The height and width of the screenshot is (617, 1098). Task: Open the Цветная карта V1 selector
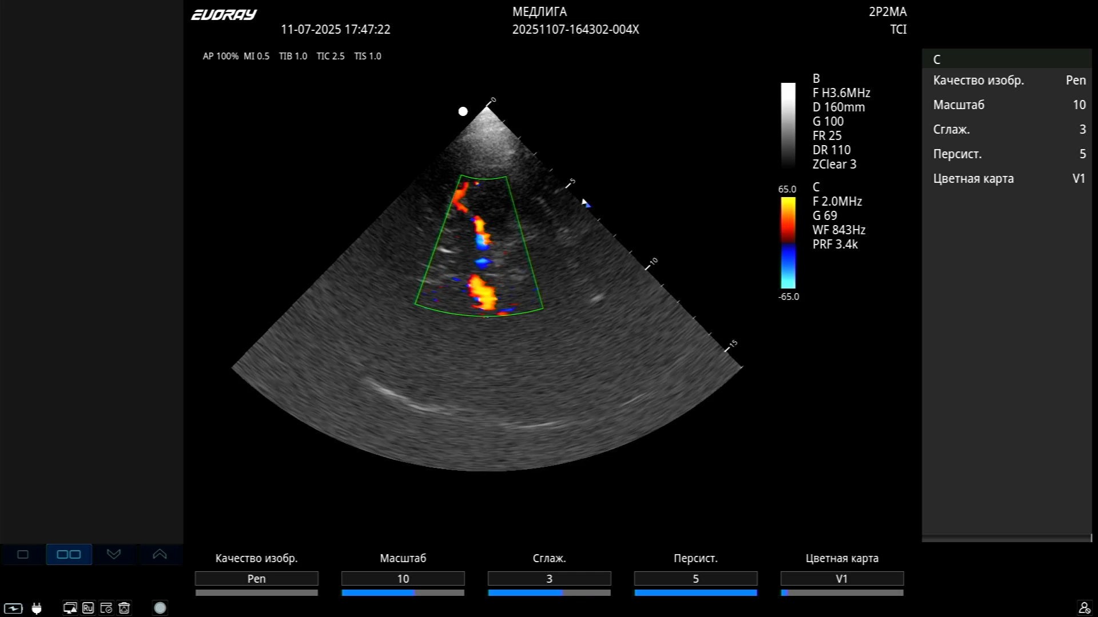pyautogui.click(x=842, y=579)
